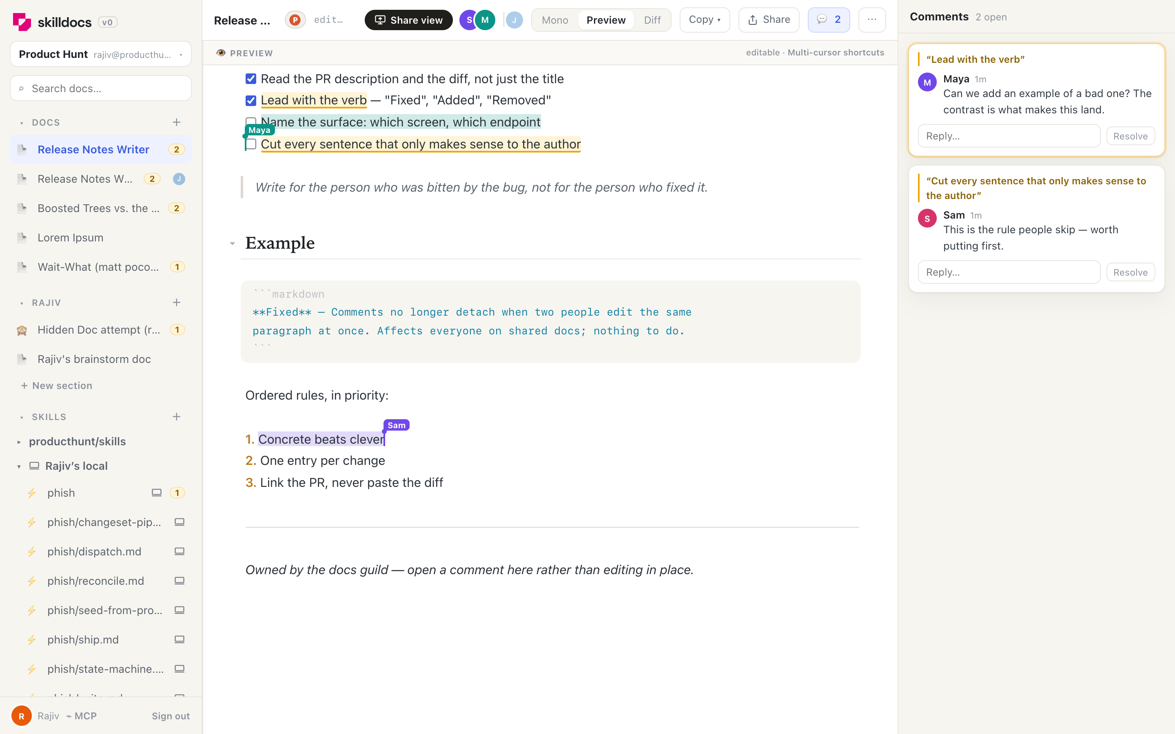1175x734 pixels.
Task: Click laptop icon on phish/ship.md row
Action: point(180,639)
